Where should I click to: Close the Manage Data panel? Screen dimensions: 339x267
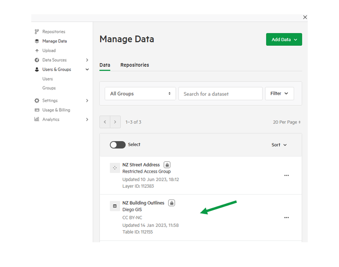[305, 17]
